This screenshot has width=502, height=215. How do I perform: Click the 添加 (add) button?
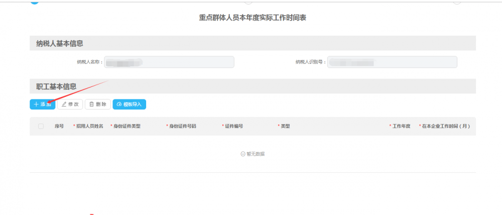click(43, 104)
